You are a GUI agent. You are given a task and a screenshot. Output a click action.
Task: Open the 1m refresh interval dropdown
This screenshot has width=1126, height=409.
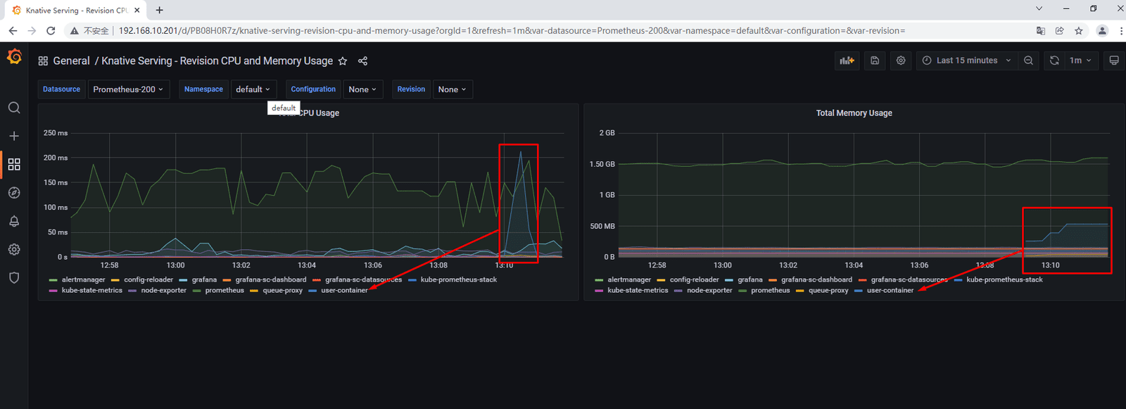(1080, 61)
